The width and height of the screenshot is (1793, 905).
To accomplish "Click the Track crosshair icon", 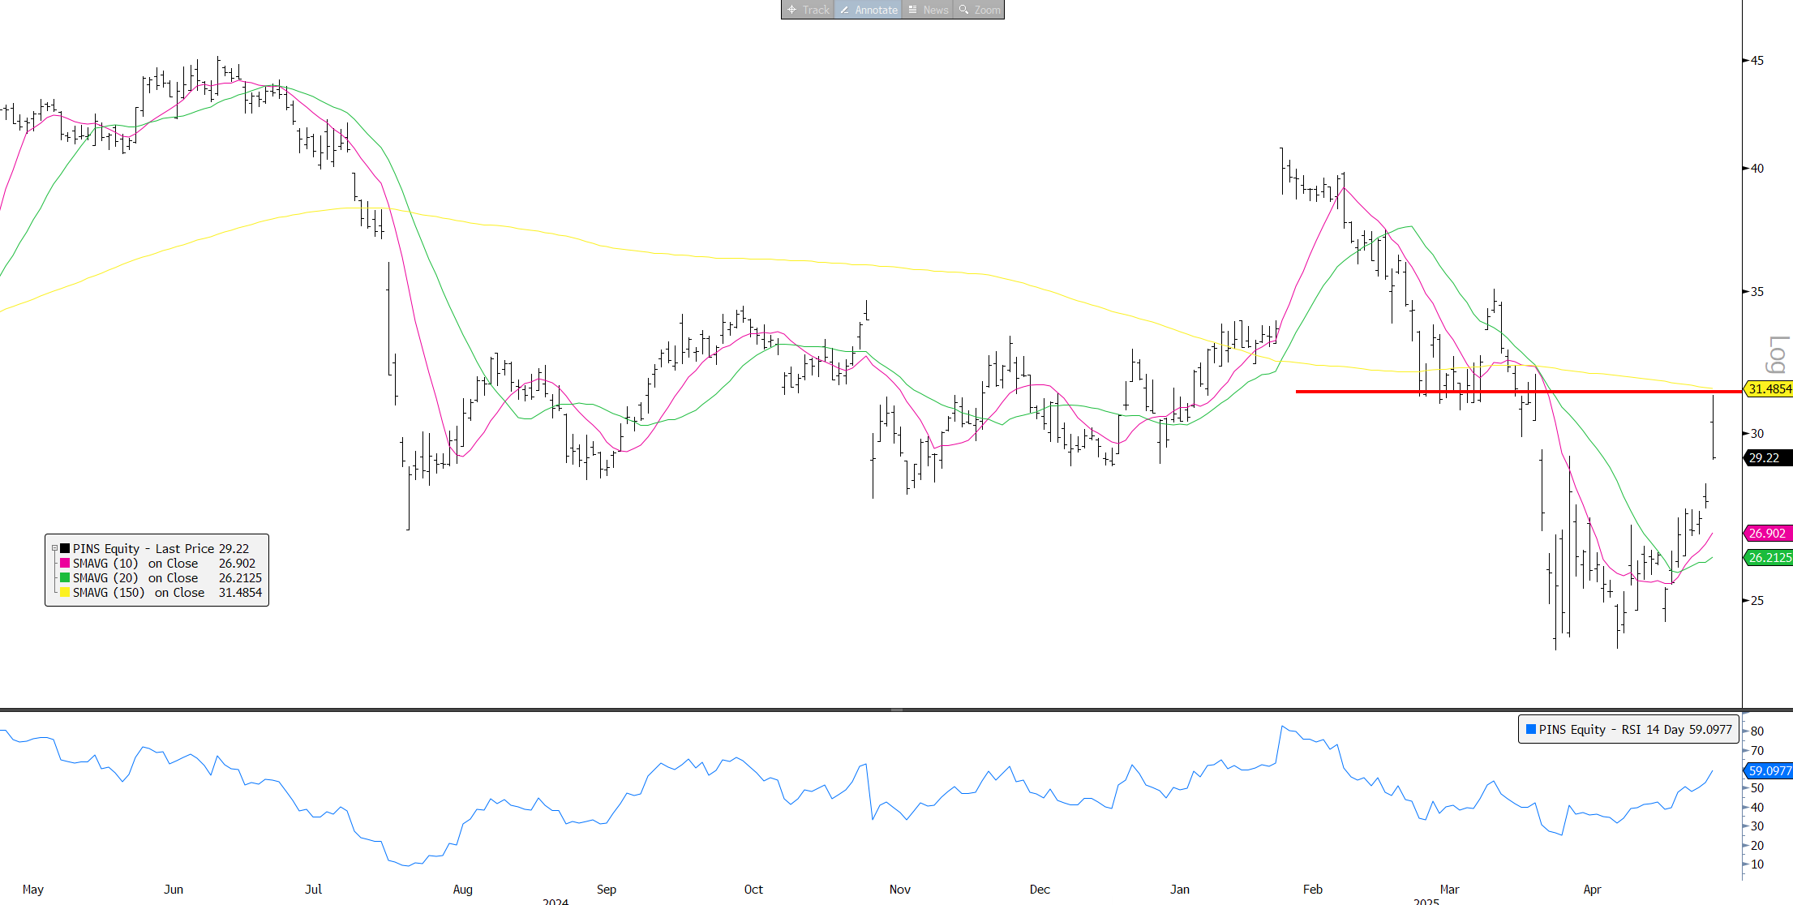I will (791, 10).
